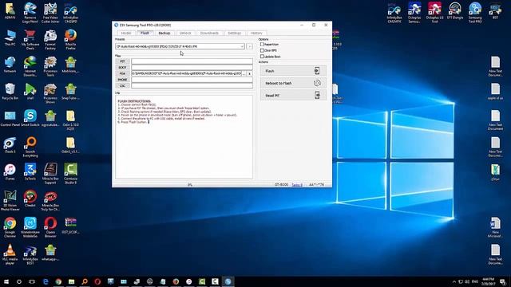
Task: Enable the Repartition option checkbox
Action: pyautogui.click(x=262, y=45)
